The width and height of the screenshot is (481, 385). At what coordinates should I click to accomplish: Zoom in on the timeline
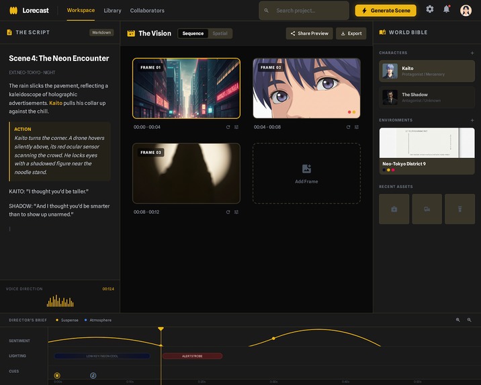tap(457, 320)
